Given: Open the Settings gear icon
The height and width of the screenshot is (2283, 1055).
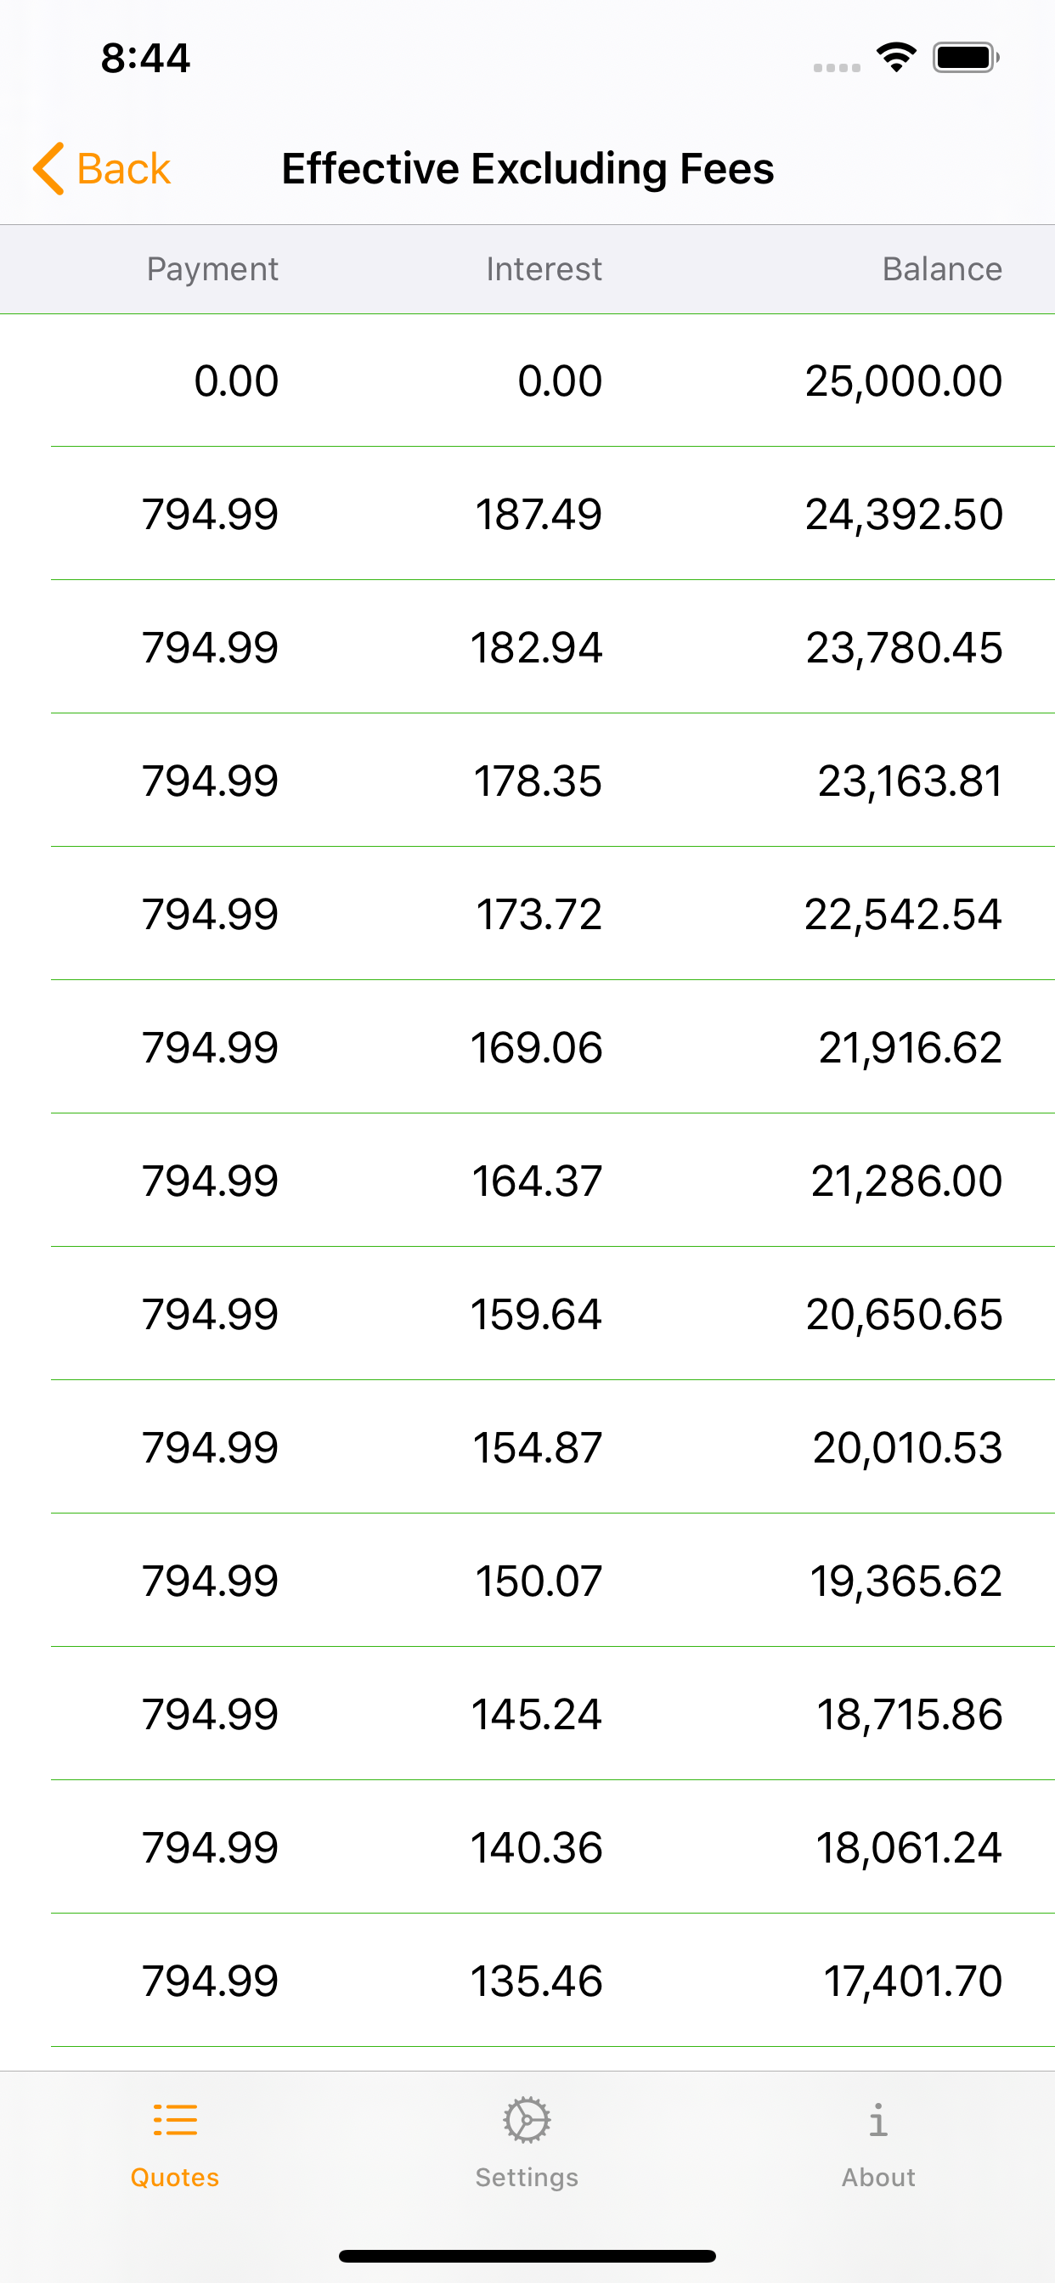Looking at the screenshot, I should [527, 2121].
